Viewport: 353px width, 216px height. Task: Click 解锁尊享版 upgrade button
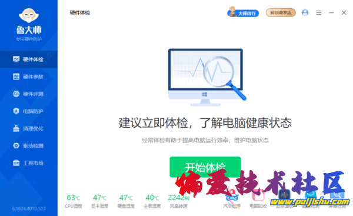click(281, 12)
